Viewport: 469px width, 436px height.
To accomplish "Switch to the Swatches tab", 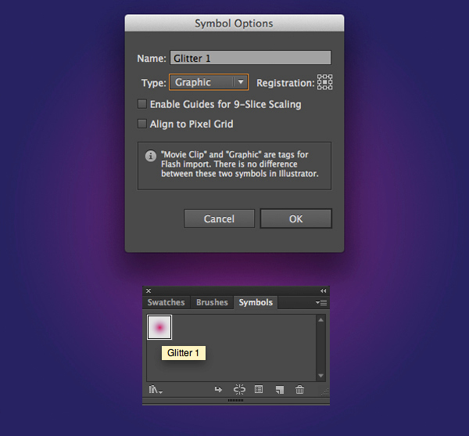I will click(166, 303).
